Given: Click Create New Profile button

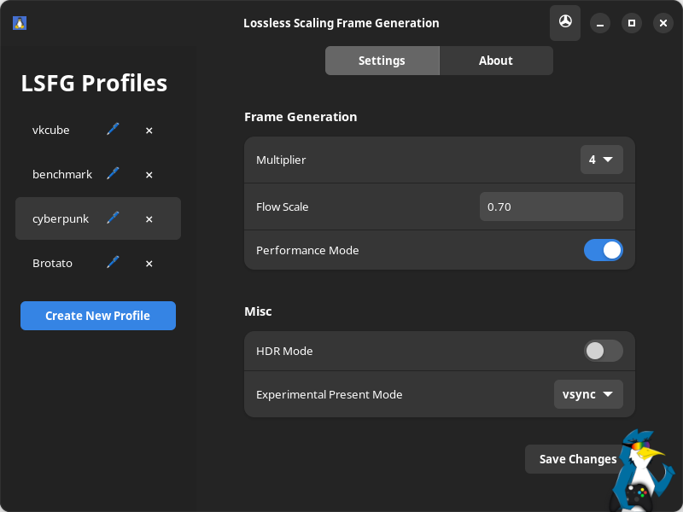Looking at the screenshot, I should click(98, 316).
